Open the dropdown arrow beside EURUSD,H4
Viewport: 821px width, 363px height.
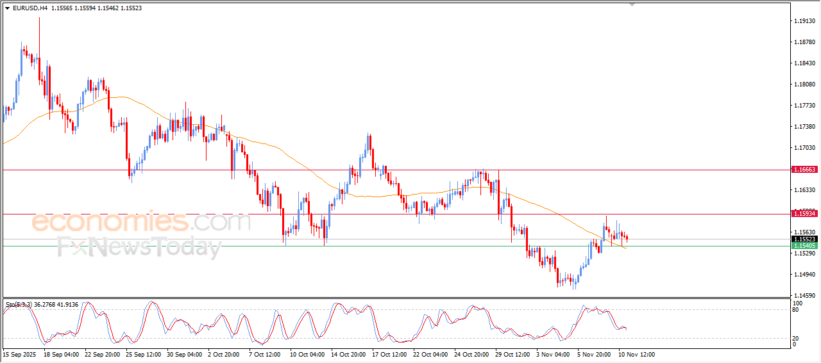tap(7, 8)
